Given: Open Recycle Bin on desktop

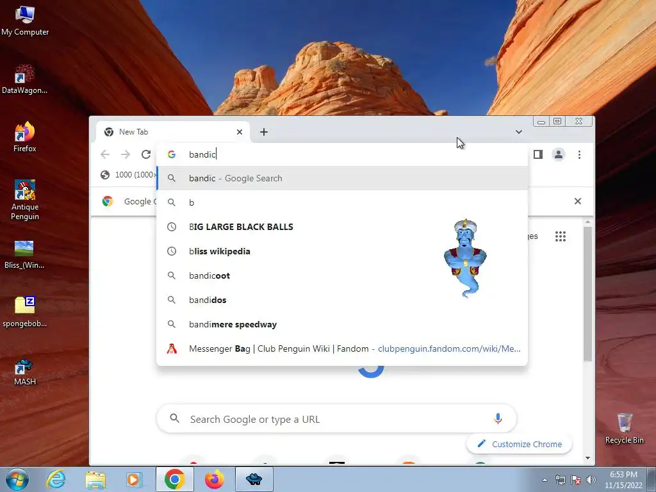Looking at the screenshot, I should click(x=624, y=429).
